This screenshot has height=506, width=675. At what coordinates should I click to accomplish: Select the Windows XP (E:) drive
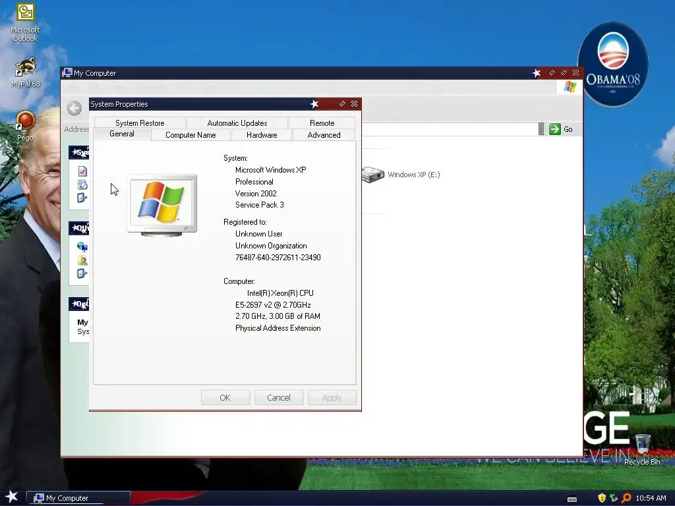click(401, 174)
